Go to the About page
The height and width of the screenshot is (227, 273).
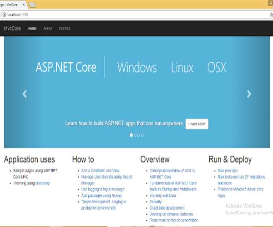(47, 29)
